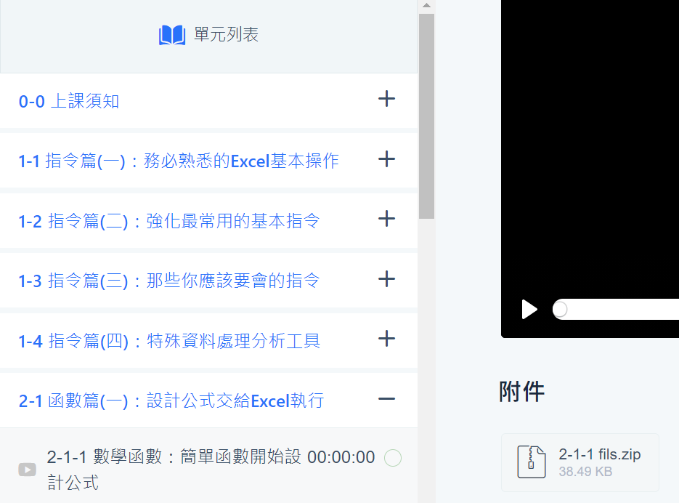Open 2-1 函數篇(一) 設計公式交給Excel執行 title
The height and width of the screenshot is (503, 679).
(x=171, y=401)
